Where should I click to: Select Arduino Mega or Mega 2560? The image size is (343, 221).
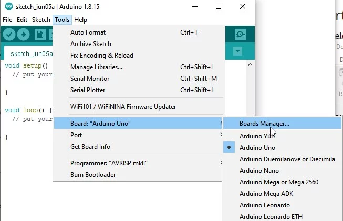283,182
